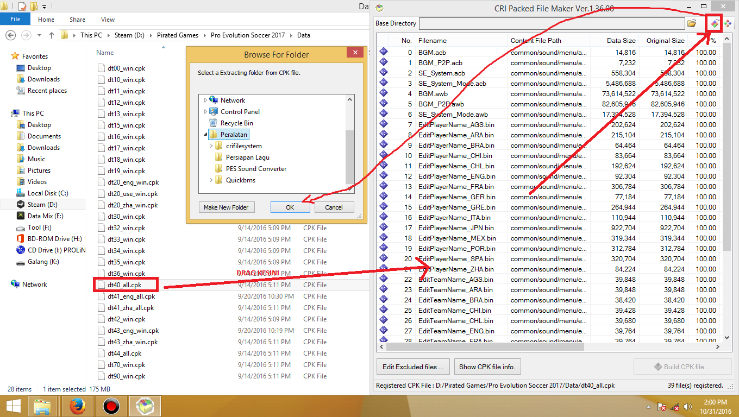The width and height of the screenshot is (739, 417).
Task: Open Recent places in Favorites
Action: pyautogui.click(x=47, y=91)
